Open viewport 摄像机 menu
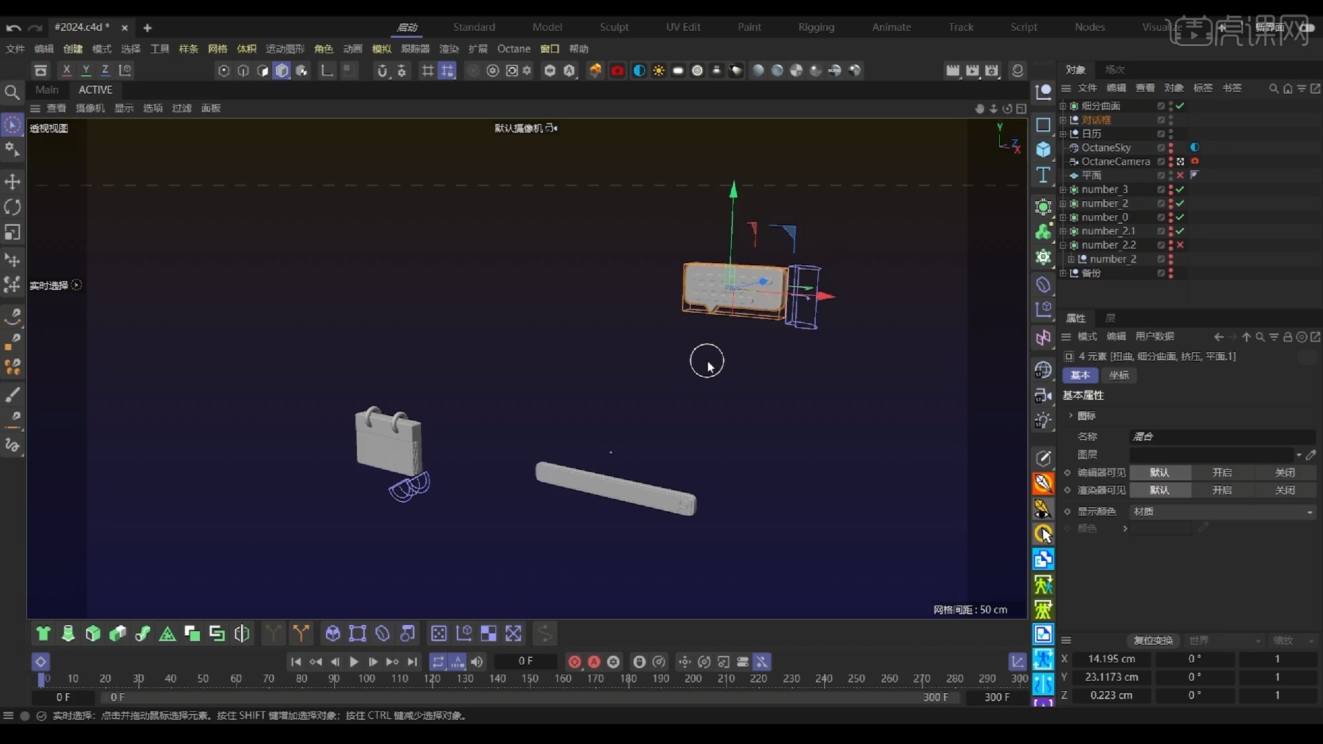Viewport: 1323px width, 744px height. 90,108
